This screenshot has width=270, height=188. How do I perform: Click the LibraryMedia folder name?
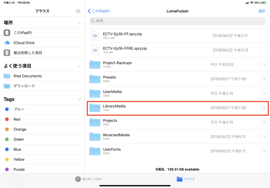(x=114, y=106)
